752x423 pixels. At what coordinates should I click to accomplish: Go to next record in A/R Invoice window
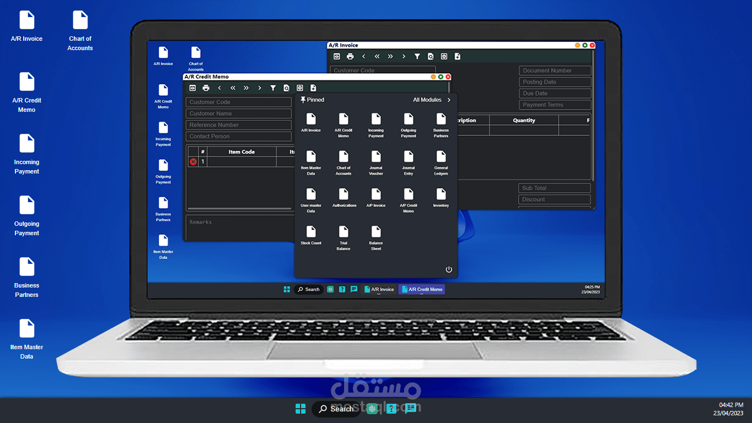pyautogui.click(x=404, y=56)
